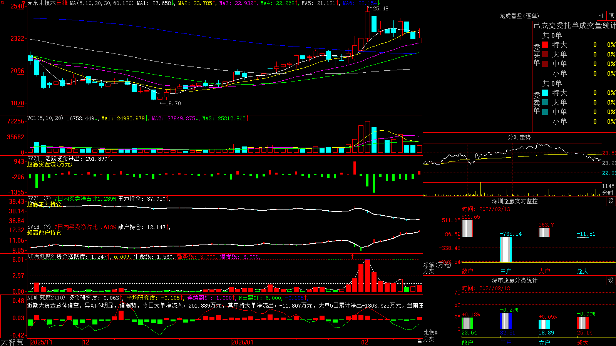Click 超赢散户持仓 yellow label
Image resolution: width=616 pixels, height=346 pixels.
(x=44, y=233)
